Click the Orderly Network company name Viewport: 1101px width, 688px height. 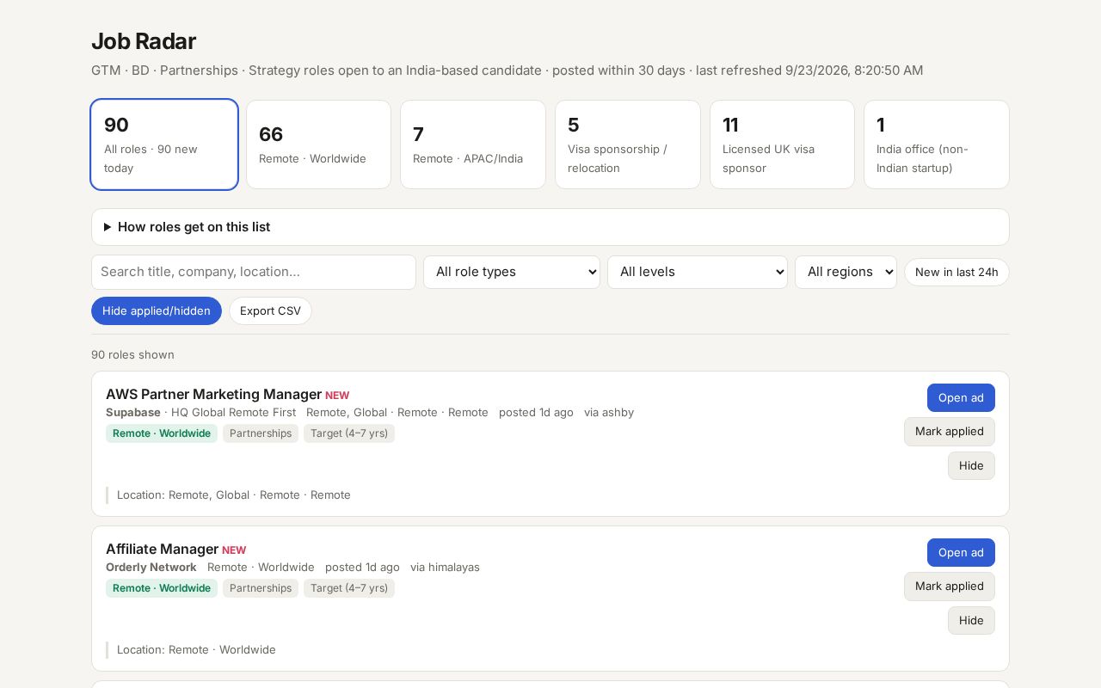[151, 568]
